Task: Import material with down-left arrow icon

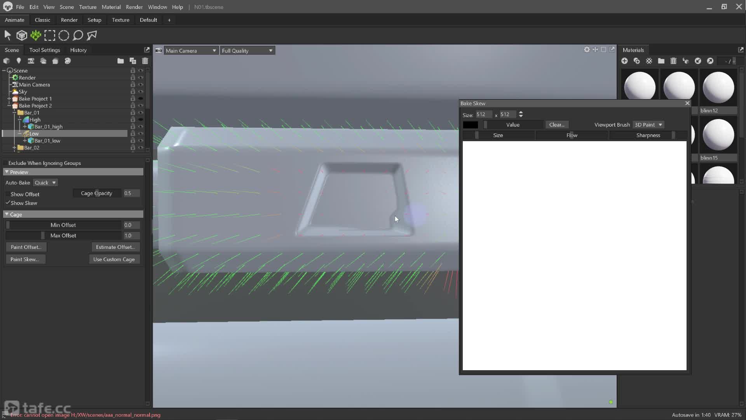Action: [698, 61]
